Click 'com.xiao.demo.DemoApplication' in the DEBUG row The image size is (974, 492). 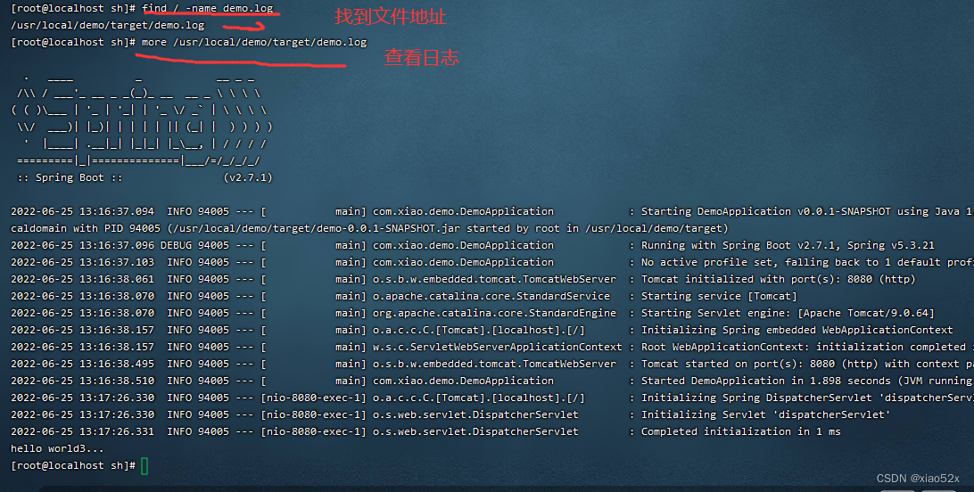click(x=464, y=245)
